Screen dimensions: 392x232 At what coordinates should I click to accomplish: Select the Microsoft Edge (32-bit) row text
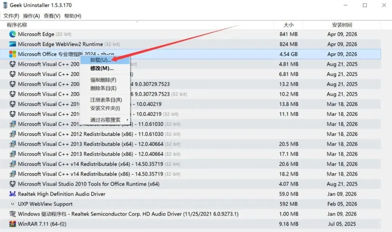click(x=45, y=34)
